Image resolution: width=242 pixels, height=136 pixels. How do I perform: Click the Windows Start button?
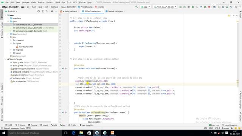pyautogui.click(x=4, y=133)
